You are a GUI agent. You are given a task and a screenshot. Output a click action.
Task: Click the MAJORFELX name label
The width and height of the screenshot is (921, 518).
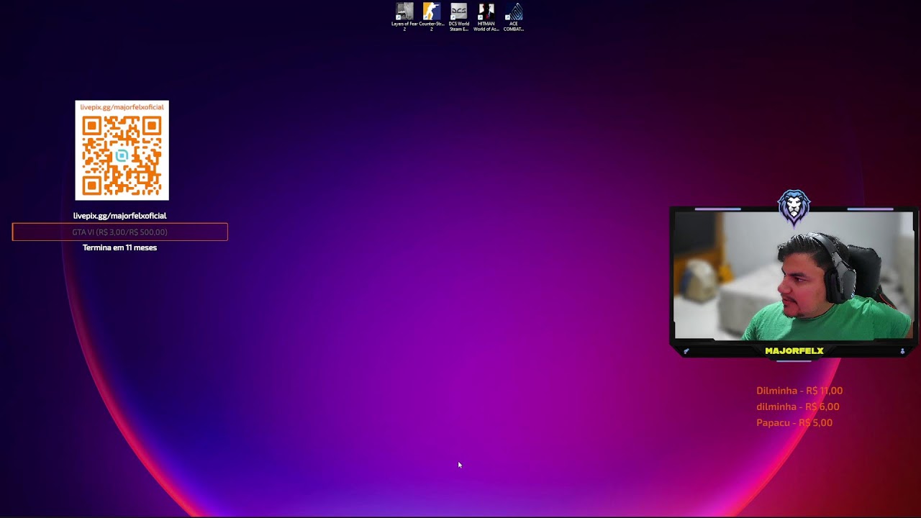pos(794,351)
